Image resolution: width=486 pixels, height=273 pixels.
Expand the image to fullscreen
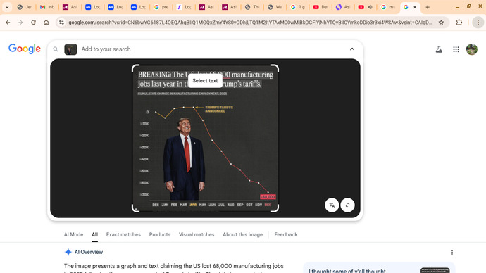click(347, 205)
